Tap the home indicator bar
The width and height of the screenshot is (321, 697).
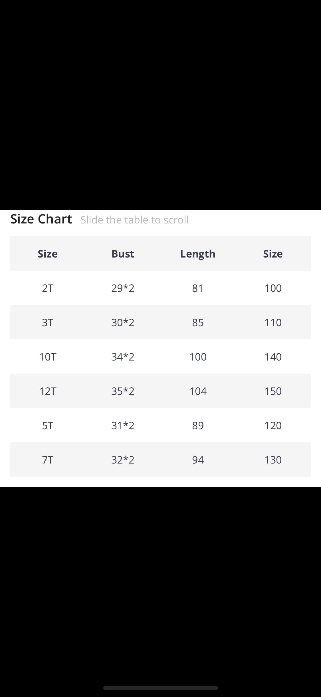pyautogui.click(x=160, y=688)
